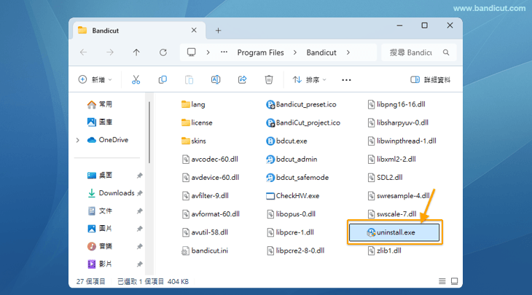
Task: Select the CheckHW.exe file
Action: pyautogui.click(x=293, y=196)
